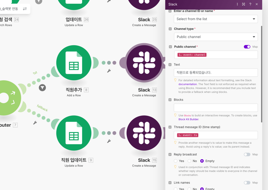Image resolution: width=268 pixels, height=190 pixels.
Task: Click into the Blocks input field
Action: point(216,108)
